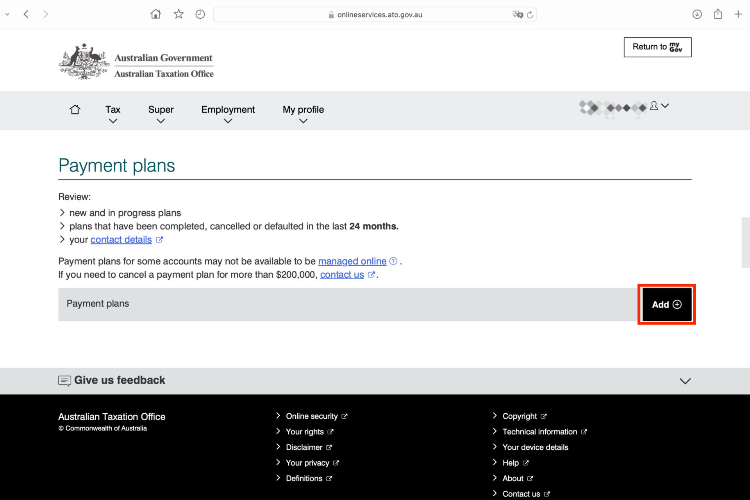
Task: Click the page scrollbar on the right
Action: point(745,242)
